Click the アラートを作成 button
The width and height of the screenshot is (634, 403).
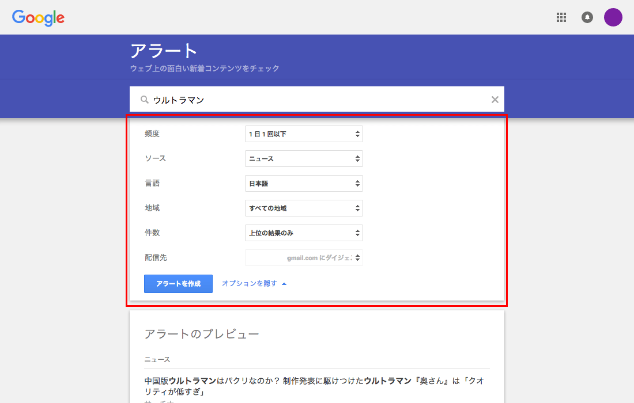pyautogui.click(x=178, y=284)
